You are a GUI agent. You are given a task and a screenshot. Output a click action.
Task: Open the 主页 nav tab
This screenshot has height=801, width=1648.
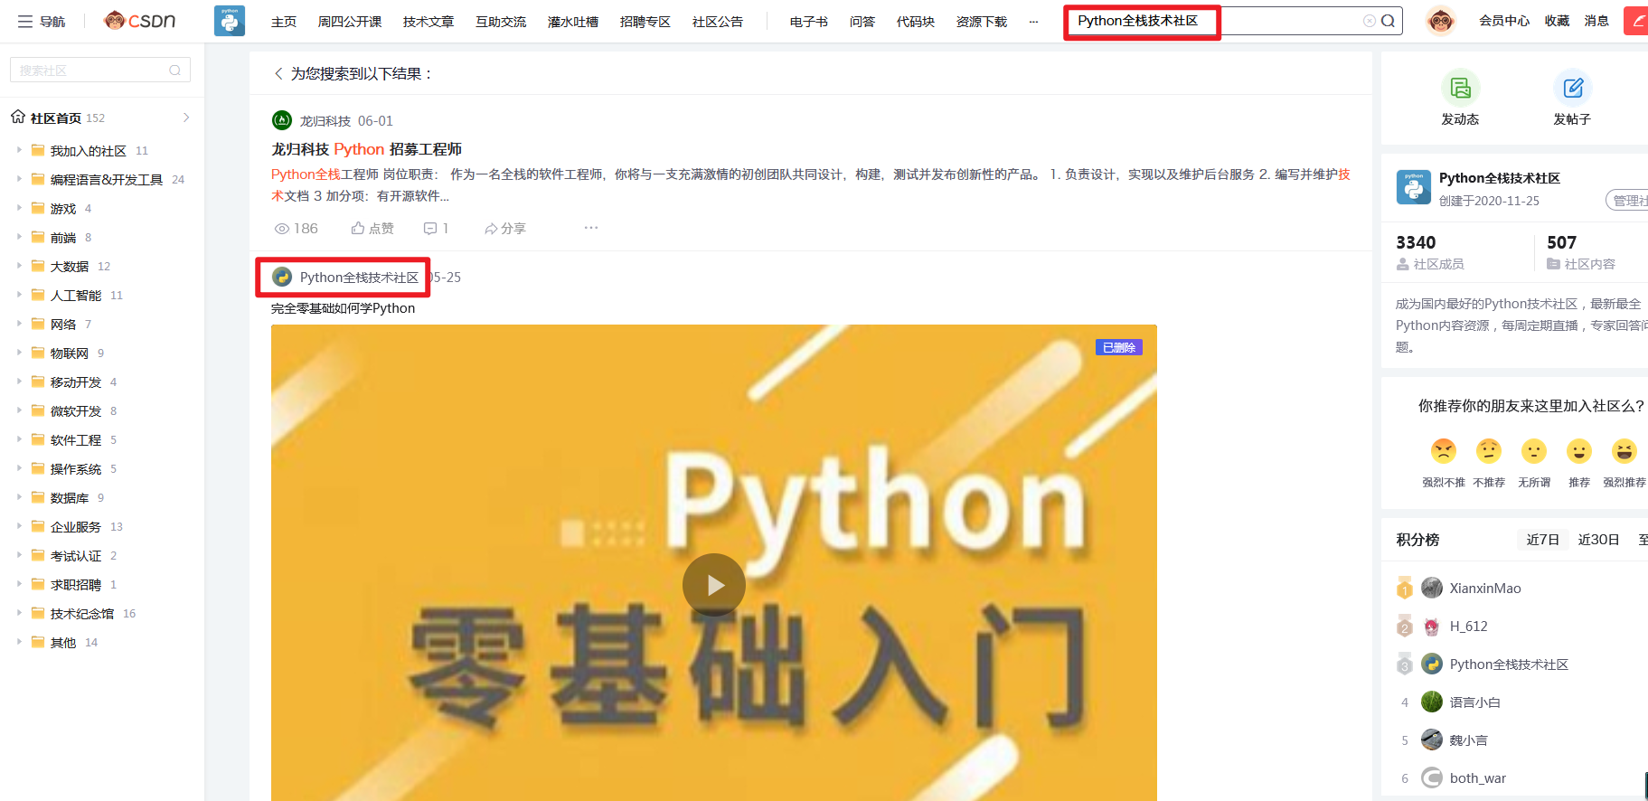point(284,22)
